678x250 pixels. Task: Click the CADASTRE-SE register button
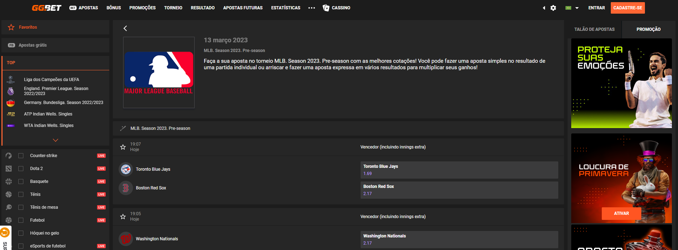click(628, 8)
